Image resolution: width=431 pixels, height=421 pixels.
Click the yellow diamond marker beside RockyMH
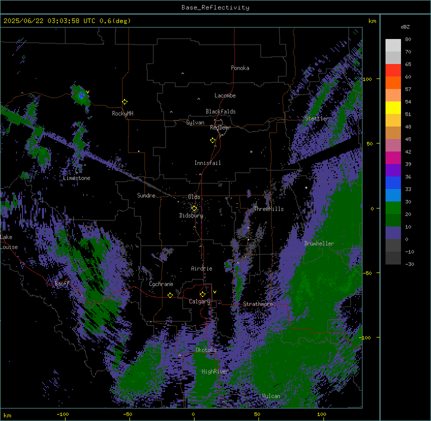click(125, 102)
